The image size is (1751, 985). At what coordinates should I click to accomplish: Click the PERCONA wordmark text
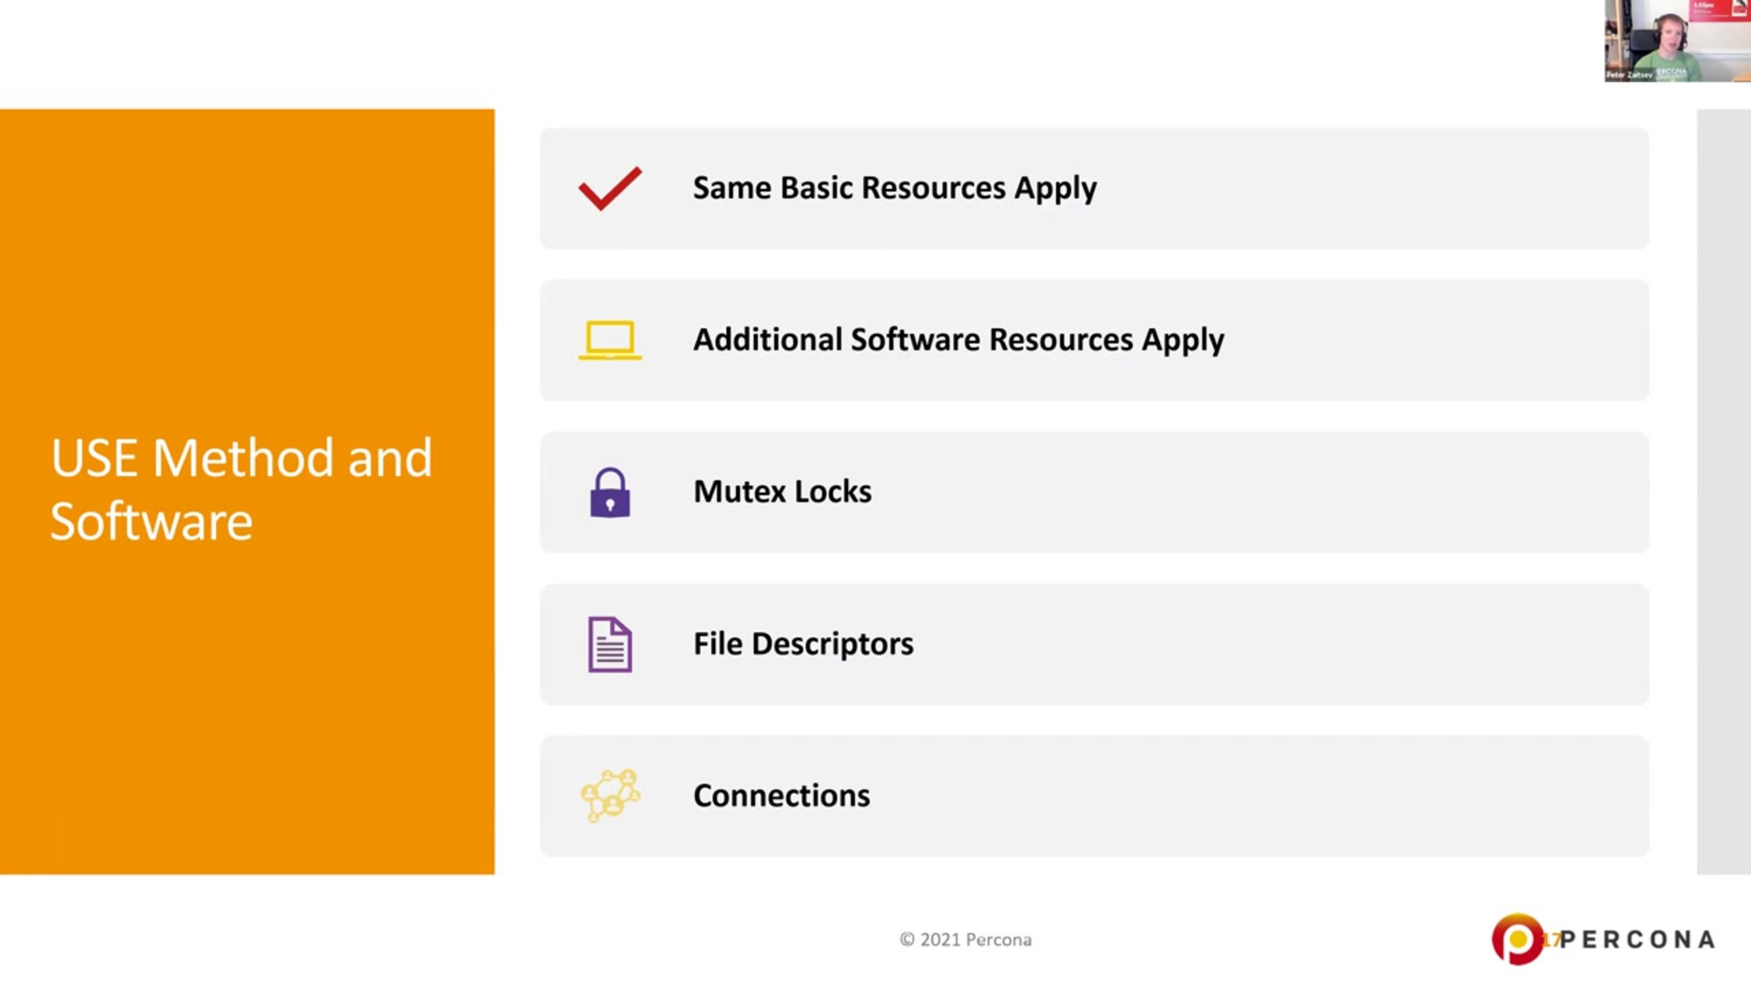pyautogui.click(x=1638, y=939)
